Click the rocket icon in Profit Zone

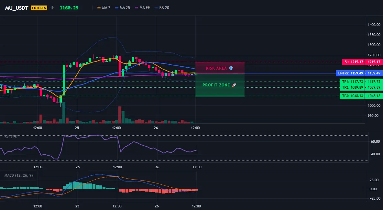pos(234,85)
